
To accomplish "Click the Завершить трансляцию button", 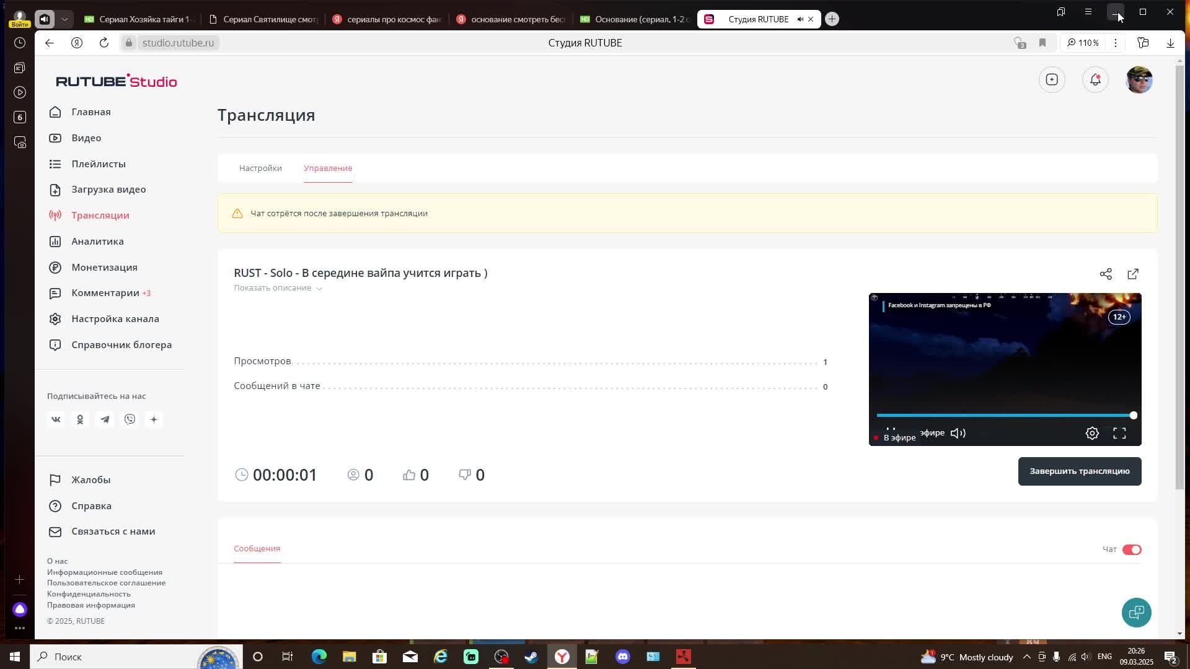I will coord(1079,471).
